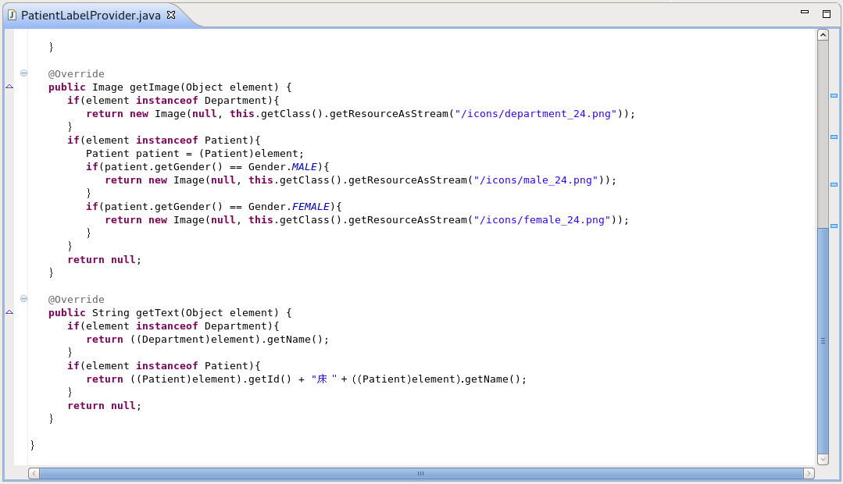Click the String return type of getText
This screenshot has width=843, height=484.
pos(111,312)
